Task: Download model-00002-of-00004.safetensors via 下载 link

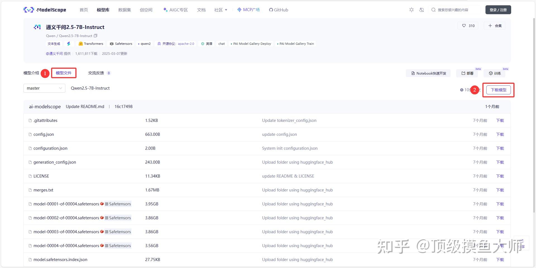Action: [500, 218]
